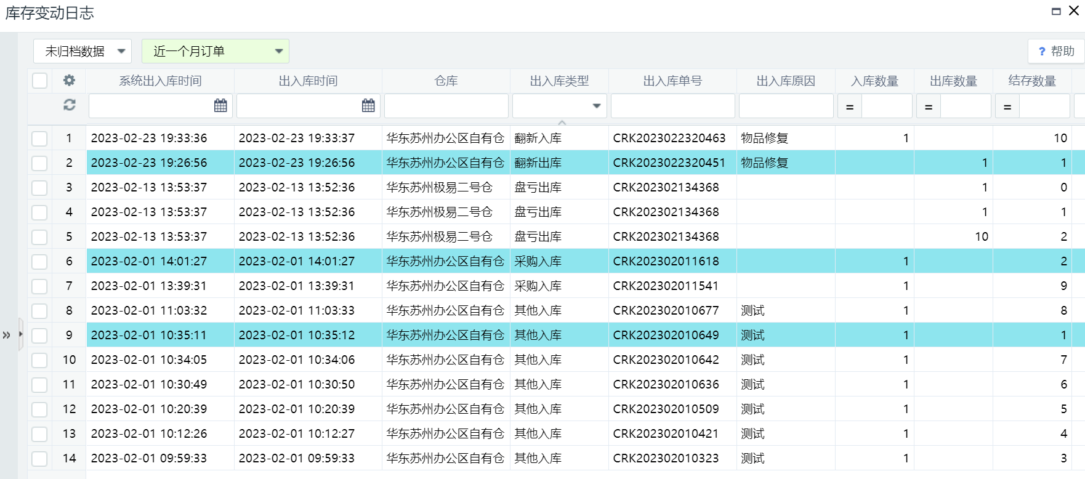Select order number CRK202302010642
This screenshot has height=479, width=1085.
[x=666, y=360]
